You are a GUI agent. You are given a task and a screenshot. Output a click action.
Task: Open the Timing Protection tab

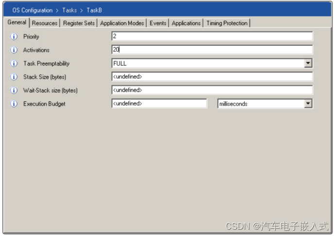(x=227, y=23)
